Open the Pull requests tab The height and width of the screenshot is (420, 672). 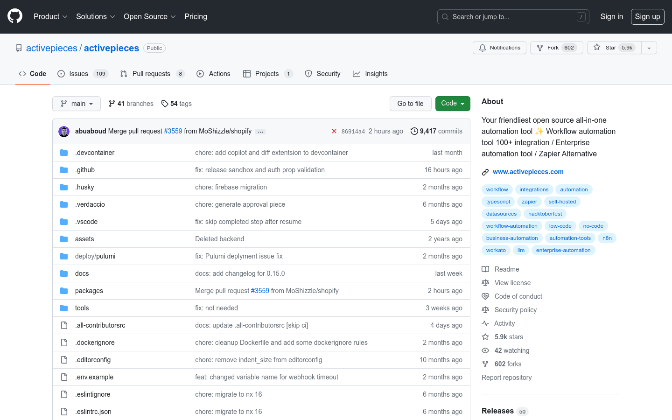(152, 74)
